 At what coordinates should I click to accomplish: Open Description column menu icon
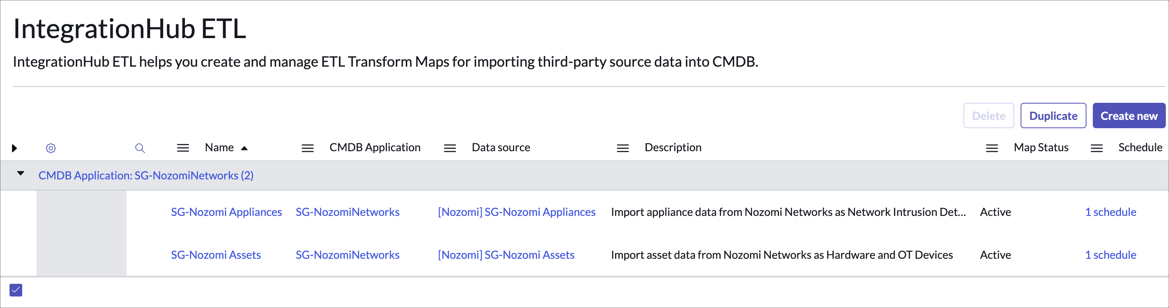click(x=623, y=148)
